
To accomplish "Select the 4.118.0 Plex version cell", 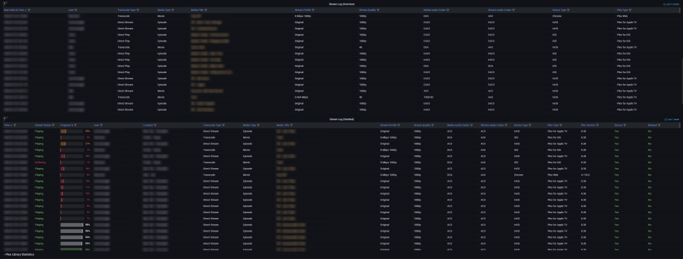I will click(x=586, y=175).
